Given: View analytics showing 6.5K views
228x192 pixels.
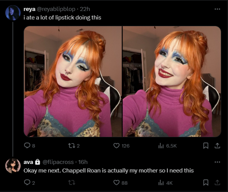Looking at the screenshot, I should [x=167, y=146].
